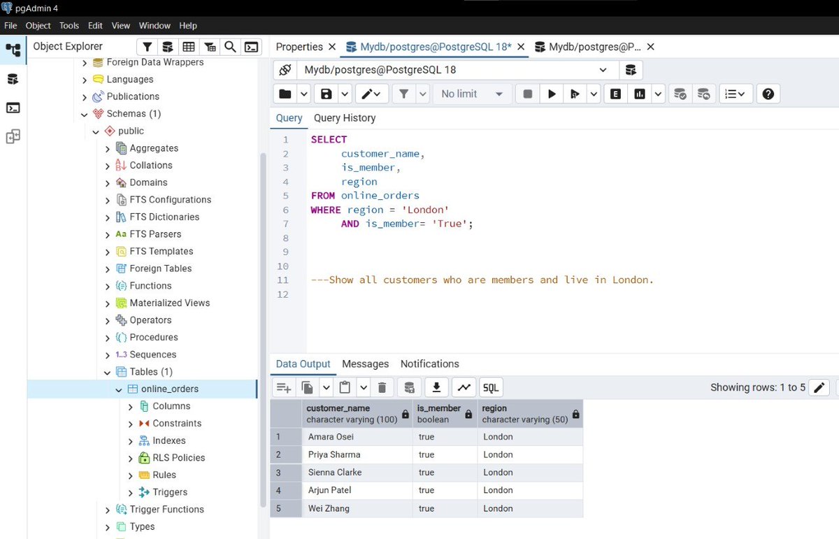Click the pencil edit icon beside Showing rows
The width and height of the screenshot is (839, 539).
click(x=819, y=387)
